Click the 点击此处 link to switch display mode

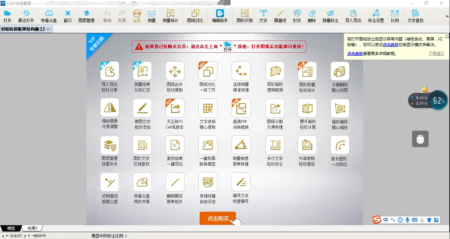pyautogui.click(x=391, y=44)
